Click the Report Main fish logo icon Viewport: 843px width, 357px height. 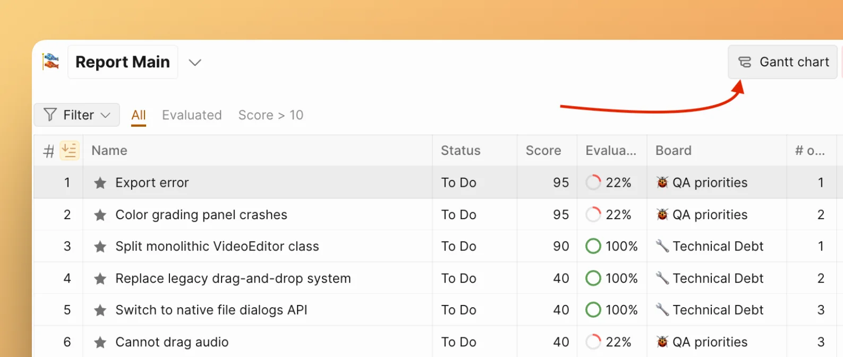51,62
